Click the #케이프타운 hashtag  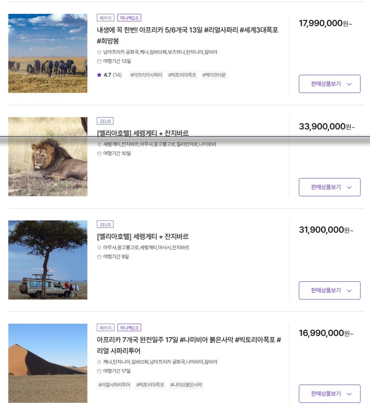214,75
